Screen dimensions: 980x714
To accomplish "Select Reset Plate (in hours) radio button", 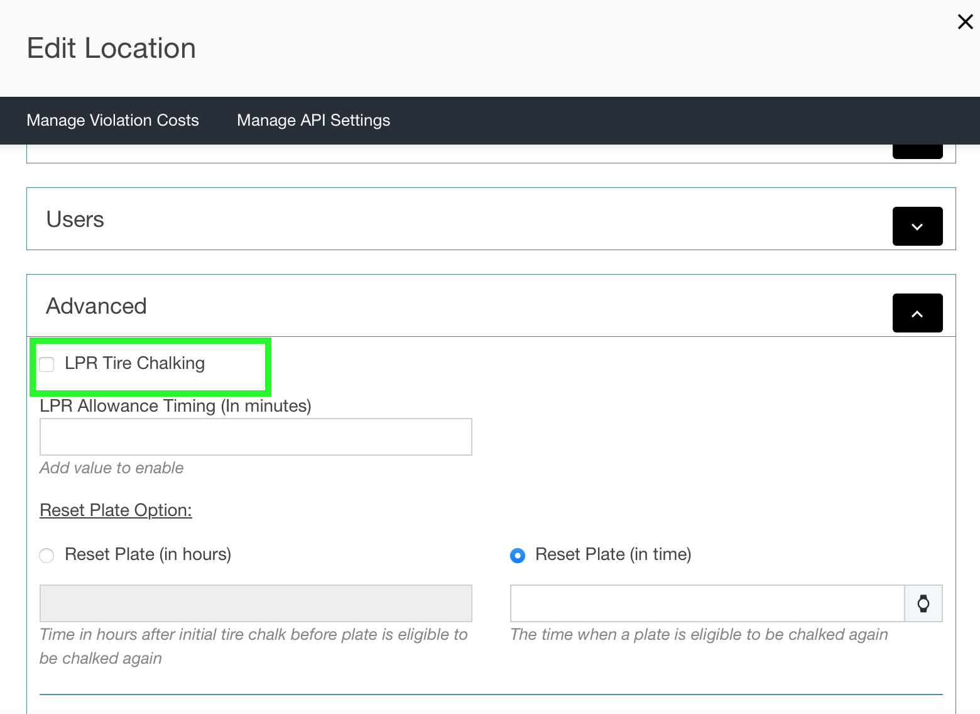I will pos(46,555).
